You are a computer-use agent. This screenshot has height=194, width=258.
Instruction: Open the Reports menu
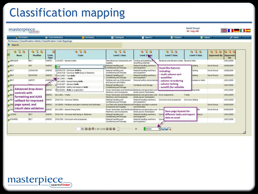(148, 37)
